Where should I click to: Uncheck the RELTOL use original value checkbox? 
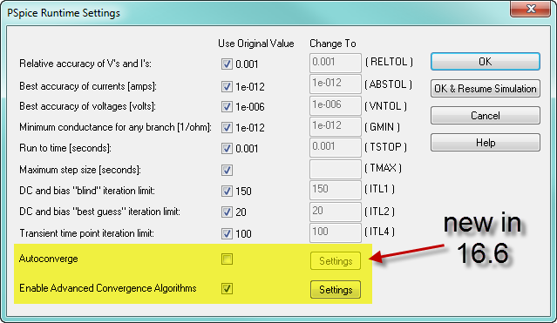227,64
